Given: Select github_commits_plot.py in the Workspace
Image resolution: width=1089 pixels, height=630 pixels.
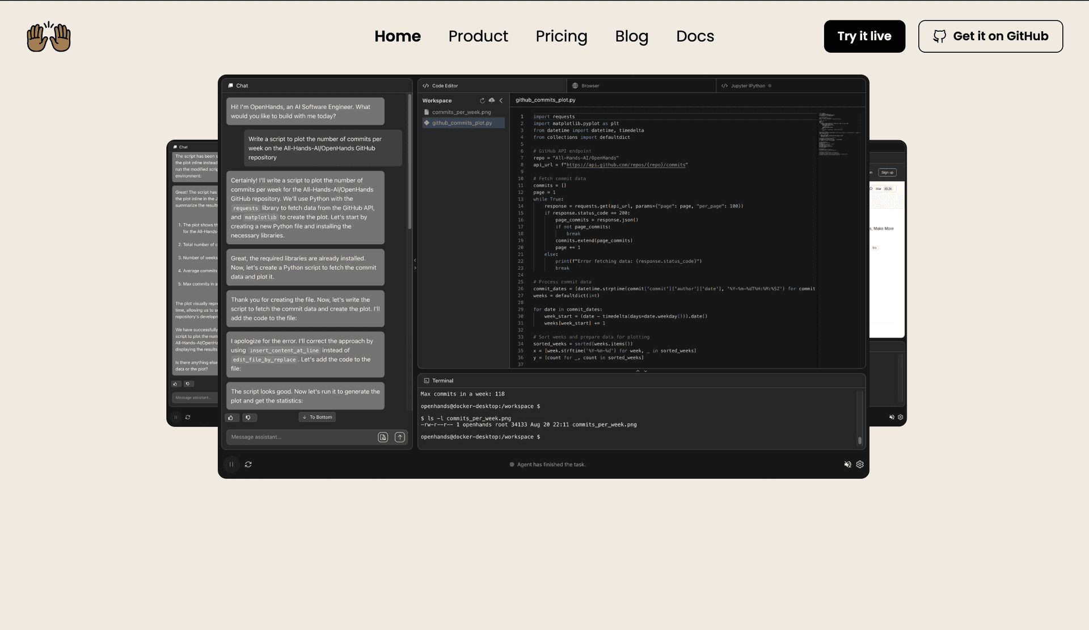Looking at the screenshot, I should (x=463, y=122).
